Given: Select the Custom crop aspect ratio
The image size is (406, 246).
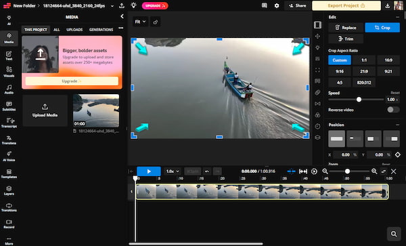Looking at the screenshot, I should [340, 60].
